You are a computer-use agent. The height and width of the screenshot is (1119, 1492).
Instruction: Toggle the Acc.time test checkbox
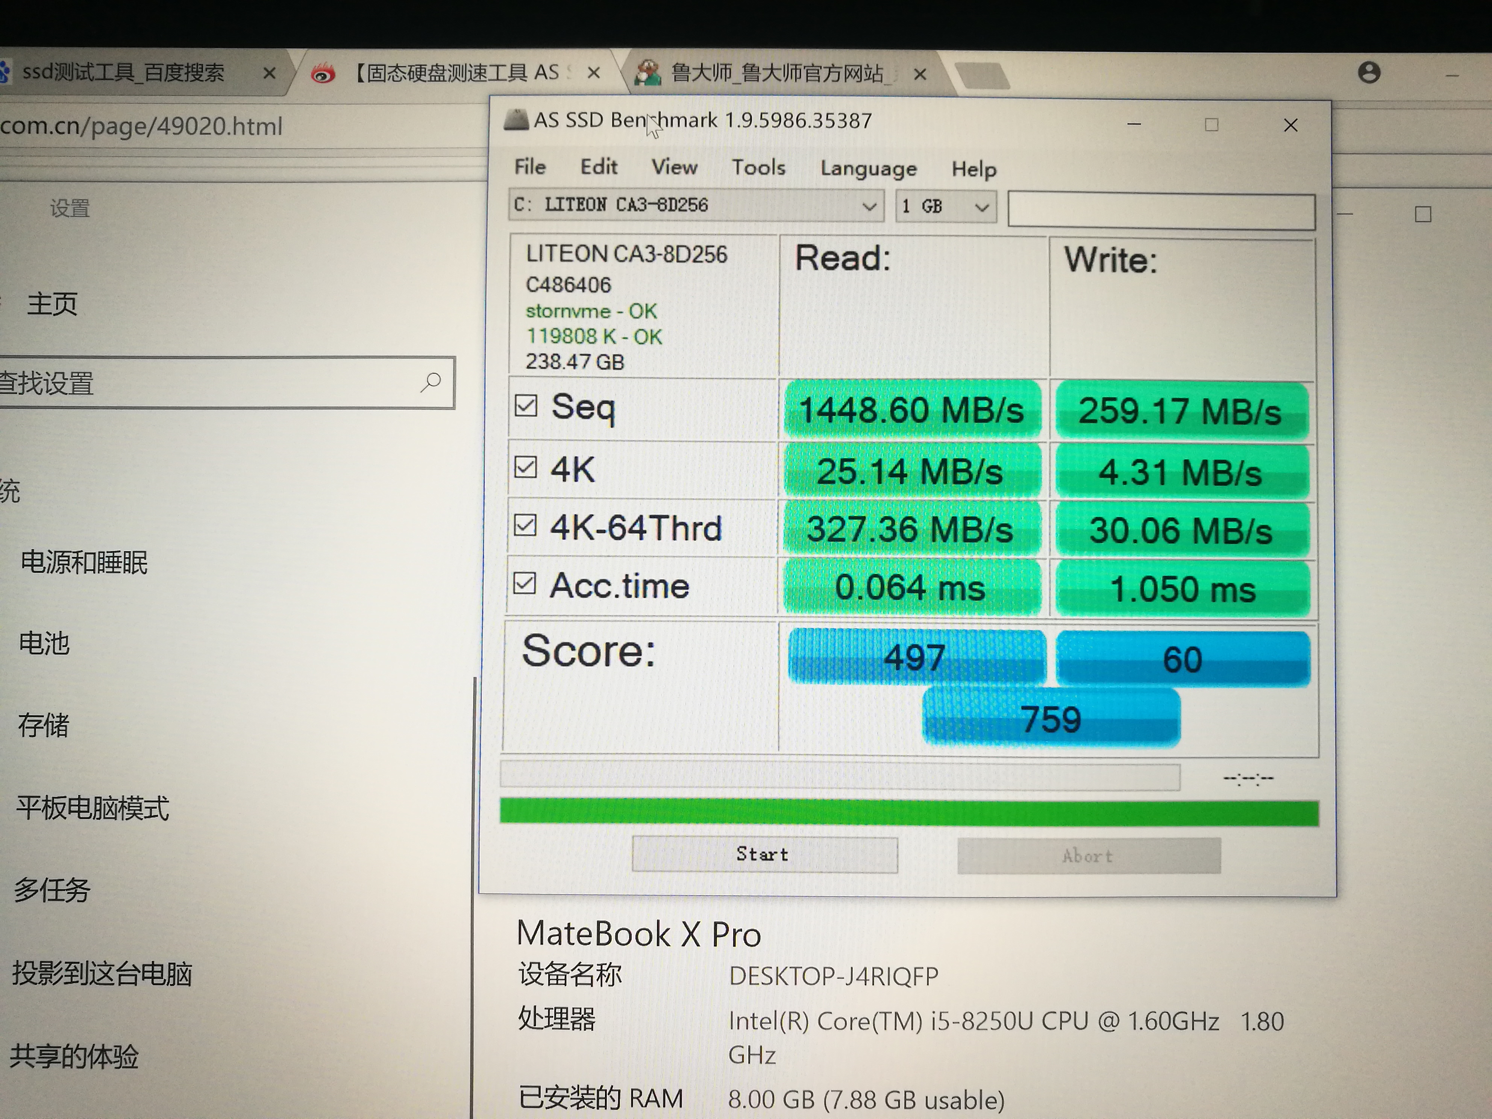point(524,584)
